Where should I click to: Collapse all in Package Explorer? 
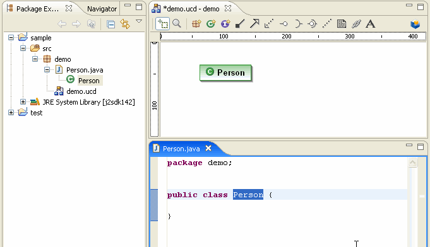[x=110, y=25]
